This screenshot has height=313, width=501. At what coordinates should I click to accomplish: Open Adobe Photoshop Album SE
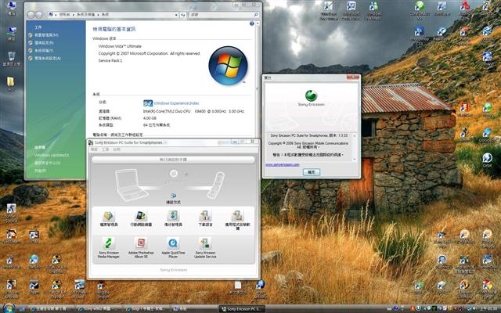[141, 248]
